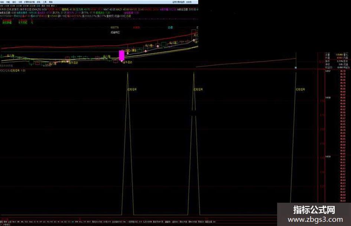Viewport: 351px width, 226px height.
Task: Open the 资讯 menu
Action: tap(39, 2)
